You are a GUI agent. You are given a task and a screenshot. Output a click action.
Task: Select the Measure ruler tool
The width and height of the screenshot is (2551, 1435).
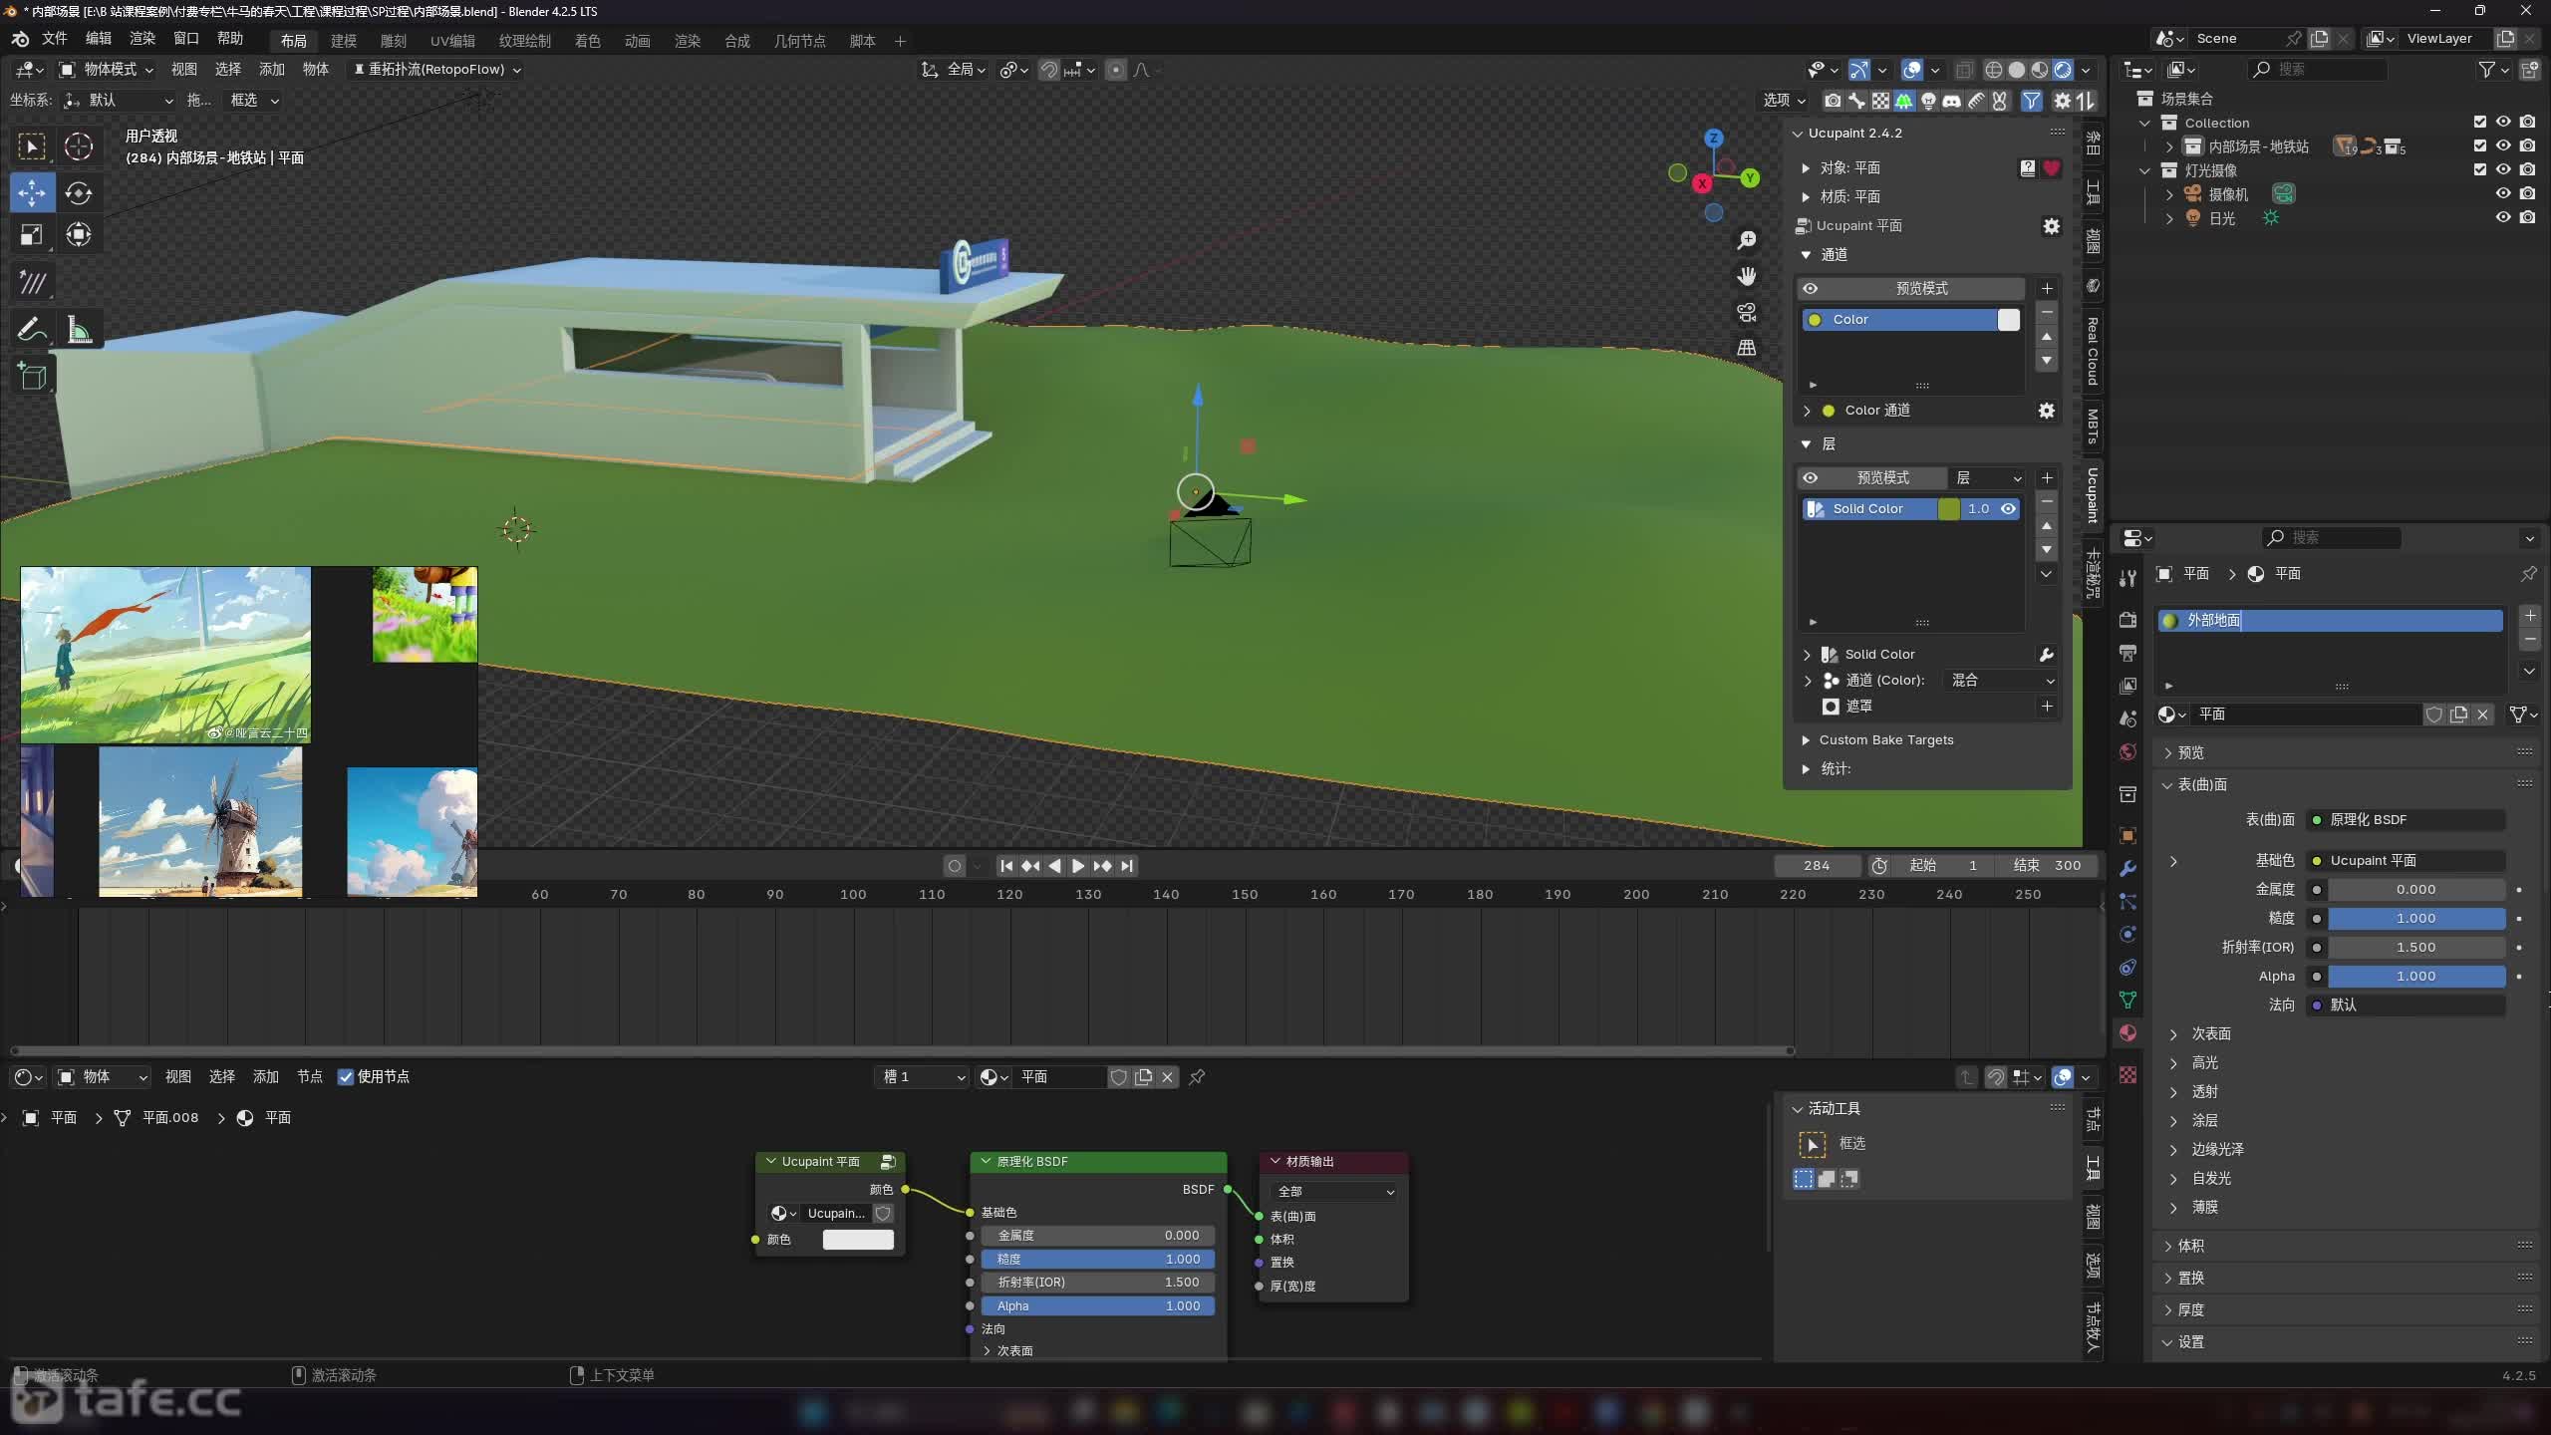click(78, 330)
